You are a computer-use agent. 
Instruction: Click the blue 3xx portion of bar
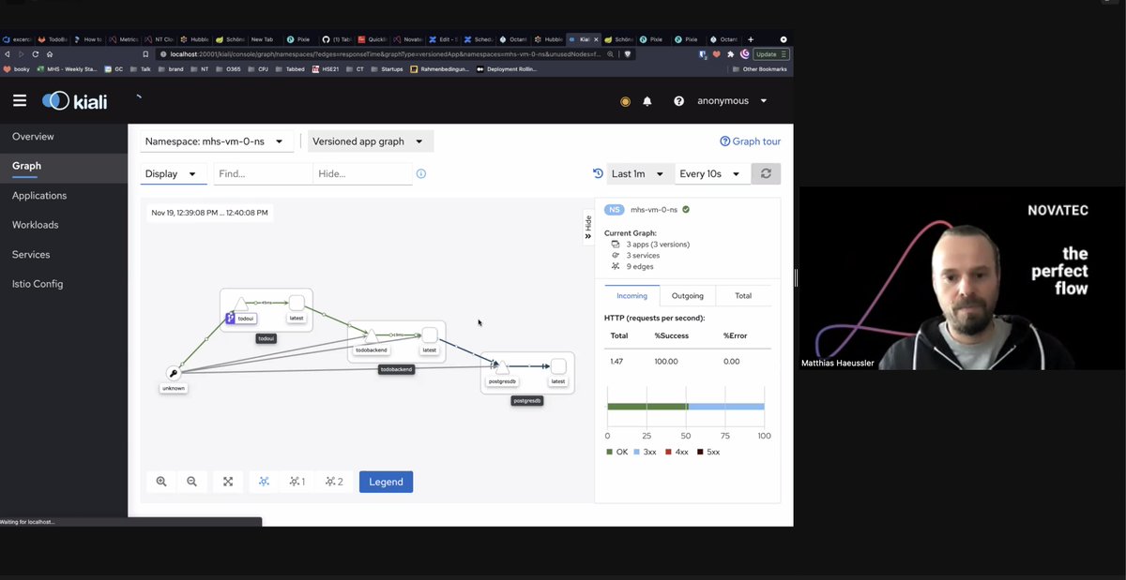726,407
